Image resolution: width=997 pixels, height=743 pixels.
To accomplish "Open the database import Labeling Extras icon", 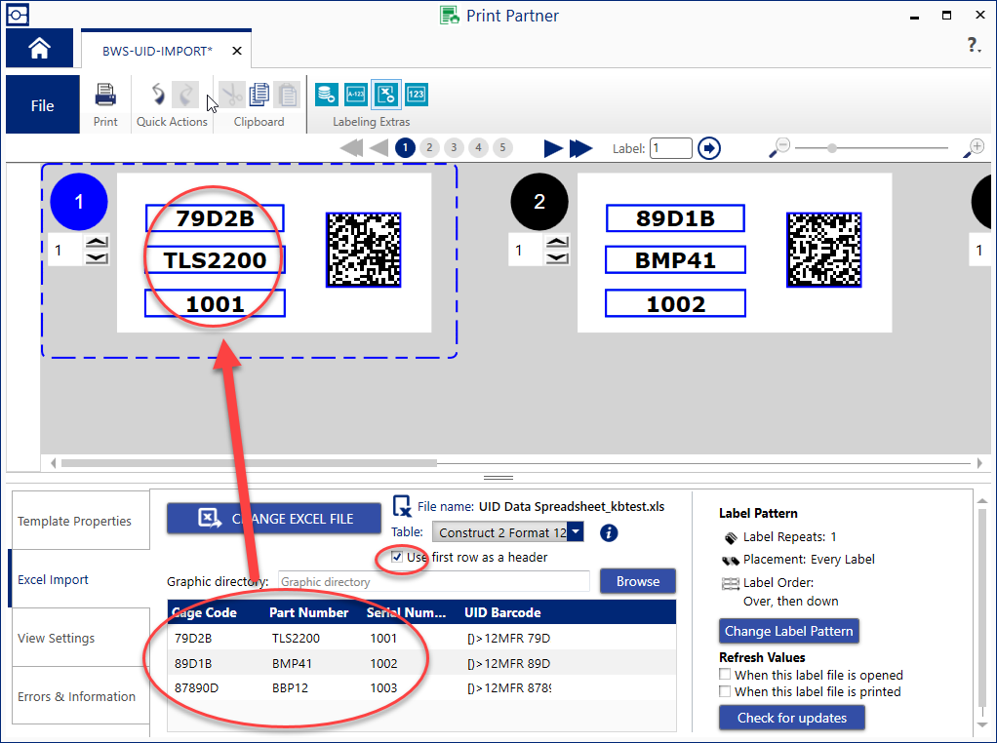I will (327, 94).
